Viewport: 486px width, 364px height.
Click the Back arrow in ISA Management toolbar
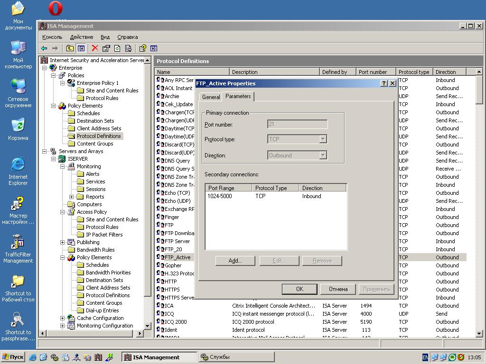click(44, 48)
